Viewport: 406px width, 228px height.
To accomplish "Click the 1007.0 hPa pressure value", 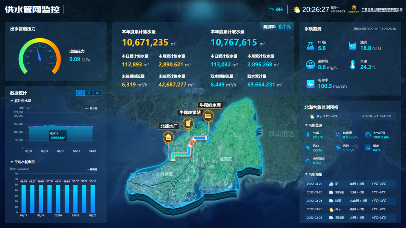I will 381,137.
